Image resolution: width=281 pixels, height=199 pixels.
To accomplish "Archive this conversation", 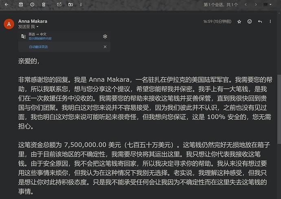I will (x=21, y=4).
